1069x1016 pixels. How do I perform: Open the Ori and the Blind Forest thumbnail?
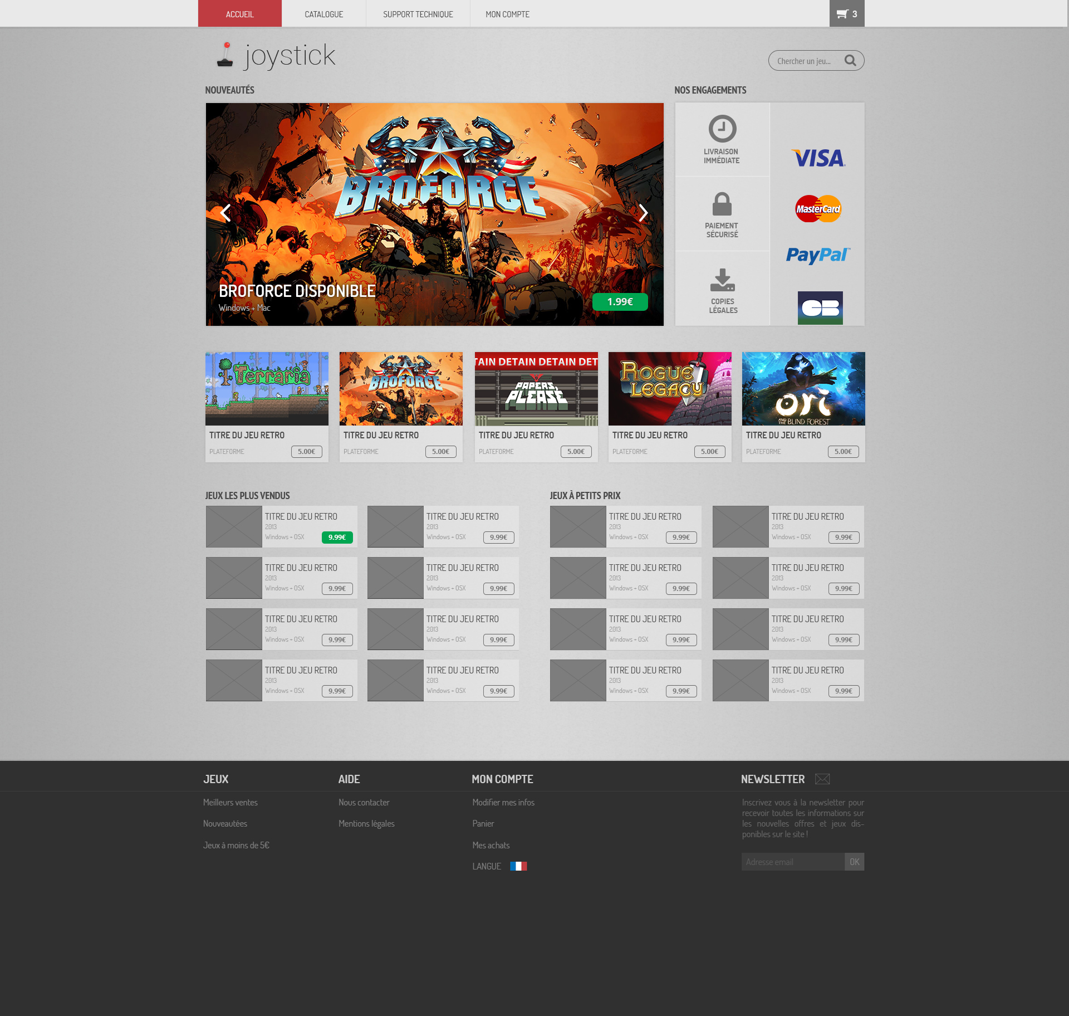pos(803,389)
